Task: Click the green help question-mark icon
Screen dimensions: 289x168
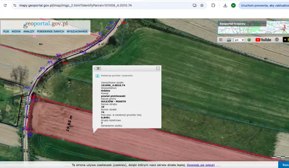Action: tap(249, 40)
